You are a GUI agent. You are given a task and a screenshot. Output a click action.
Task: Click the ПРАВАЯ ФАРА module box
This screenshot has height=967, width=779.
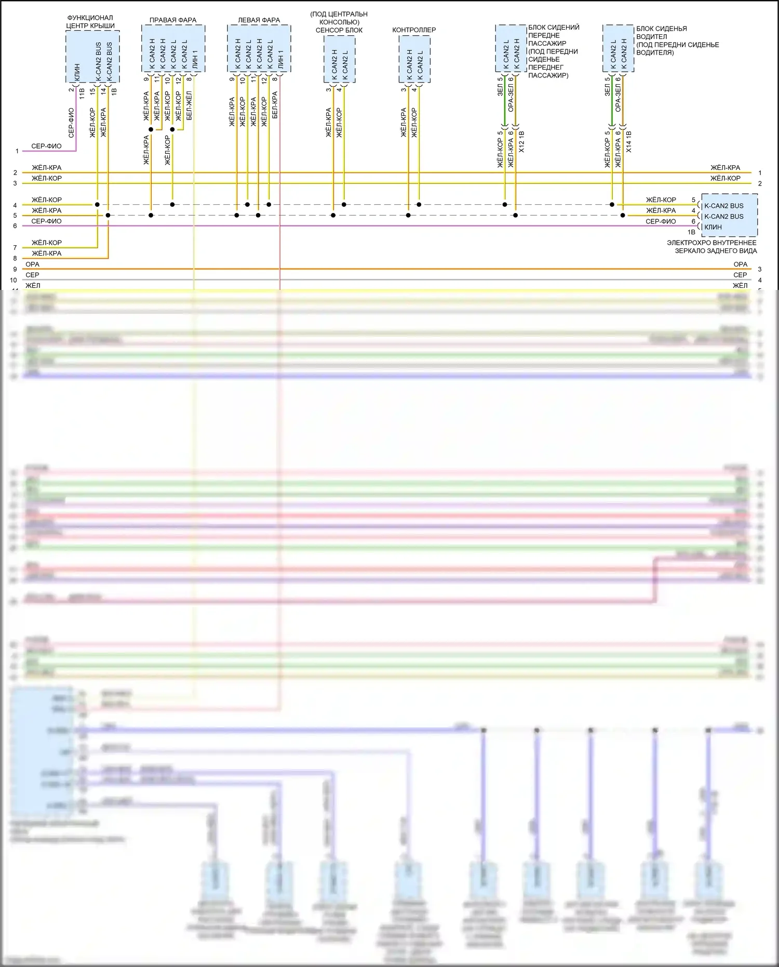pos(173,49)
